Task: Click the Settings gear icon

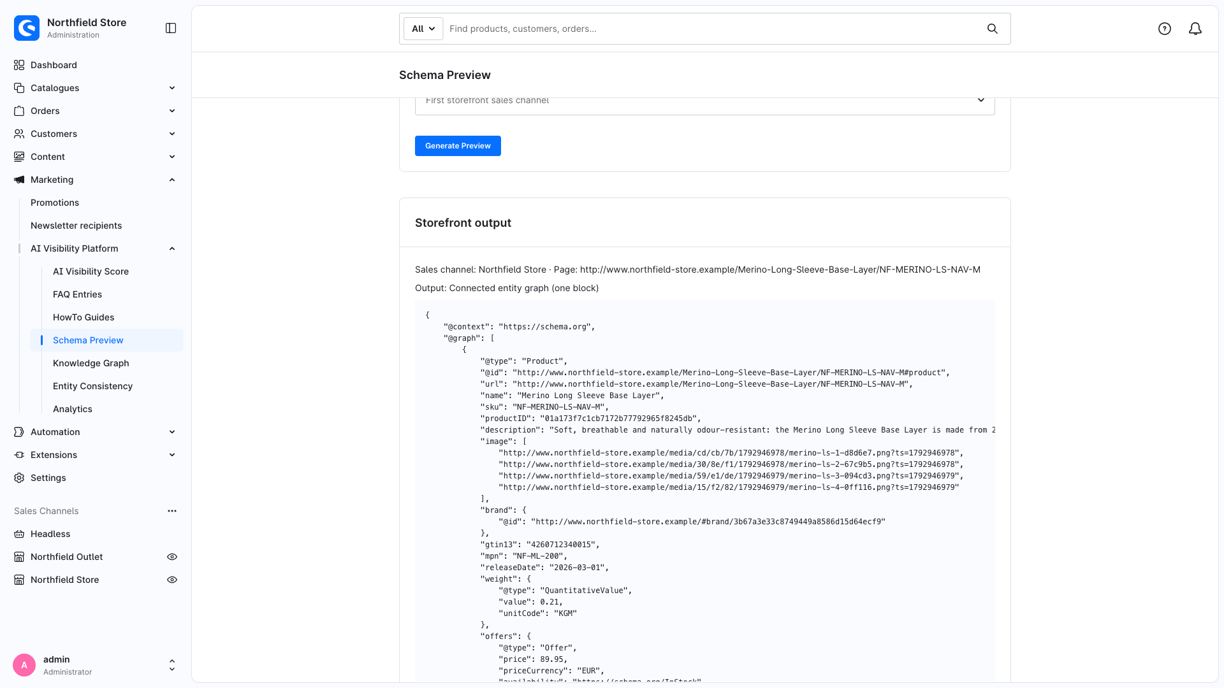Action: [x=19, y=478]
